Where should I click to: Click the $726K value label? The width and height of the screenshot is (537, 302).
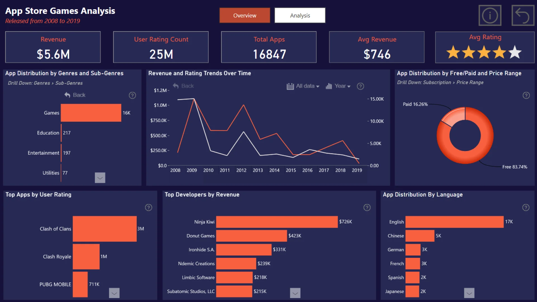(345, 222)
